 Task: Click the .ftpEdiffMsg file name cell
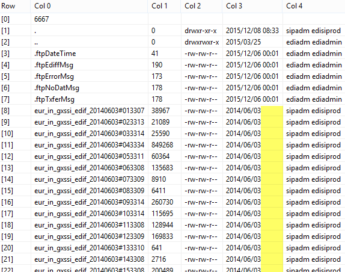pyautogui.click(x=89, y=65)
